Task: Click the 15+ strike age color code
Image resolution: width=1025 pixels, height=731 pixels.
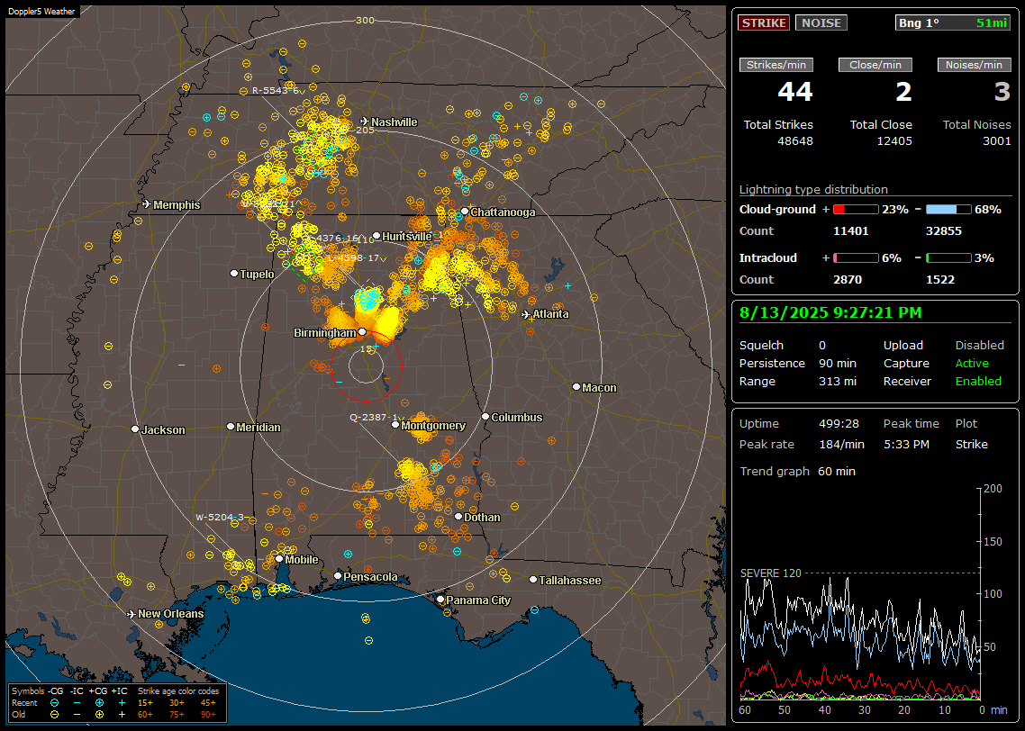Action: click(x=145, y=703)
